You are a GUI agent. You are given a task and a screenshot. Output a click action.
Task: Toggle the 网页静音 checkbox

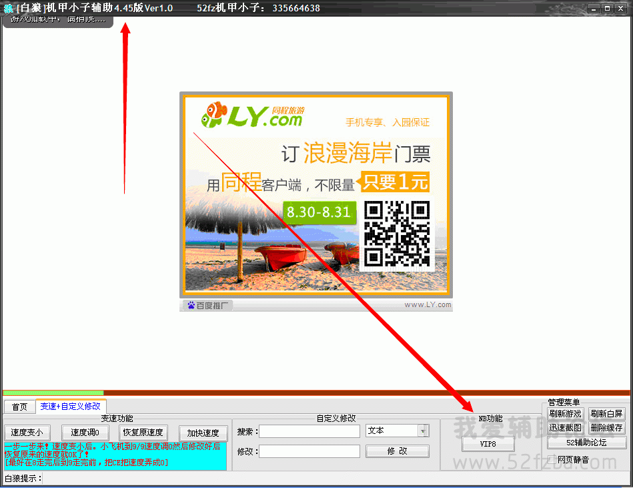point(551,459)
